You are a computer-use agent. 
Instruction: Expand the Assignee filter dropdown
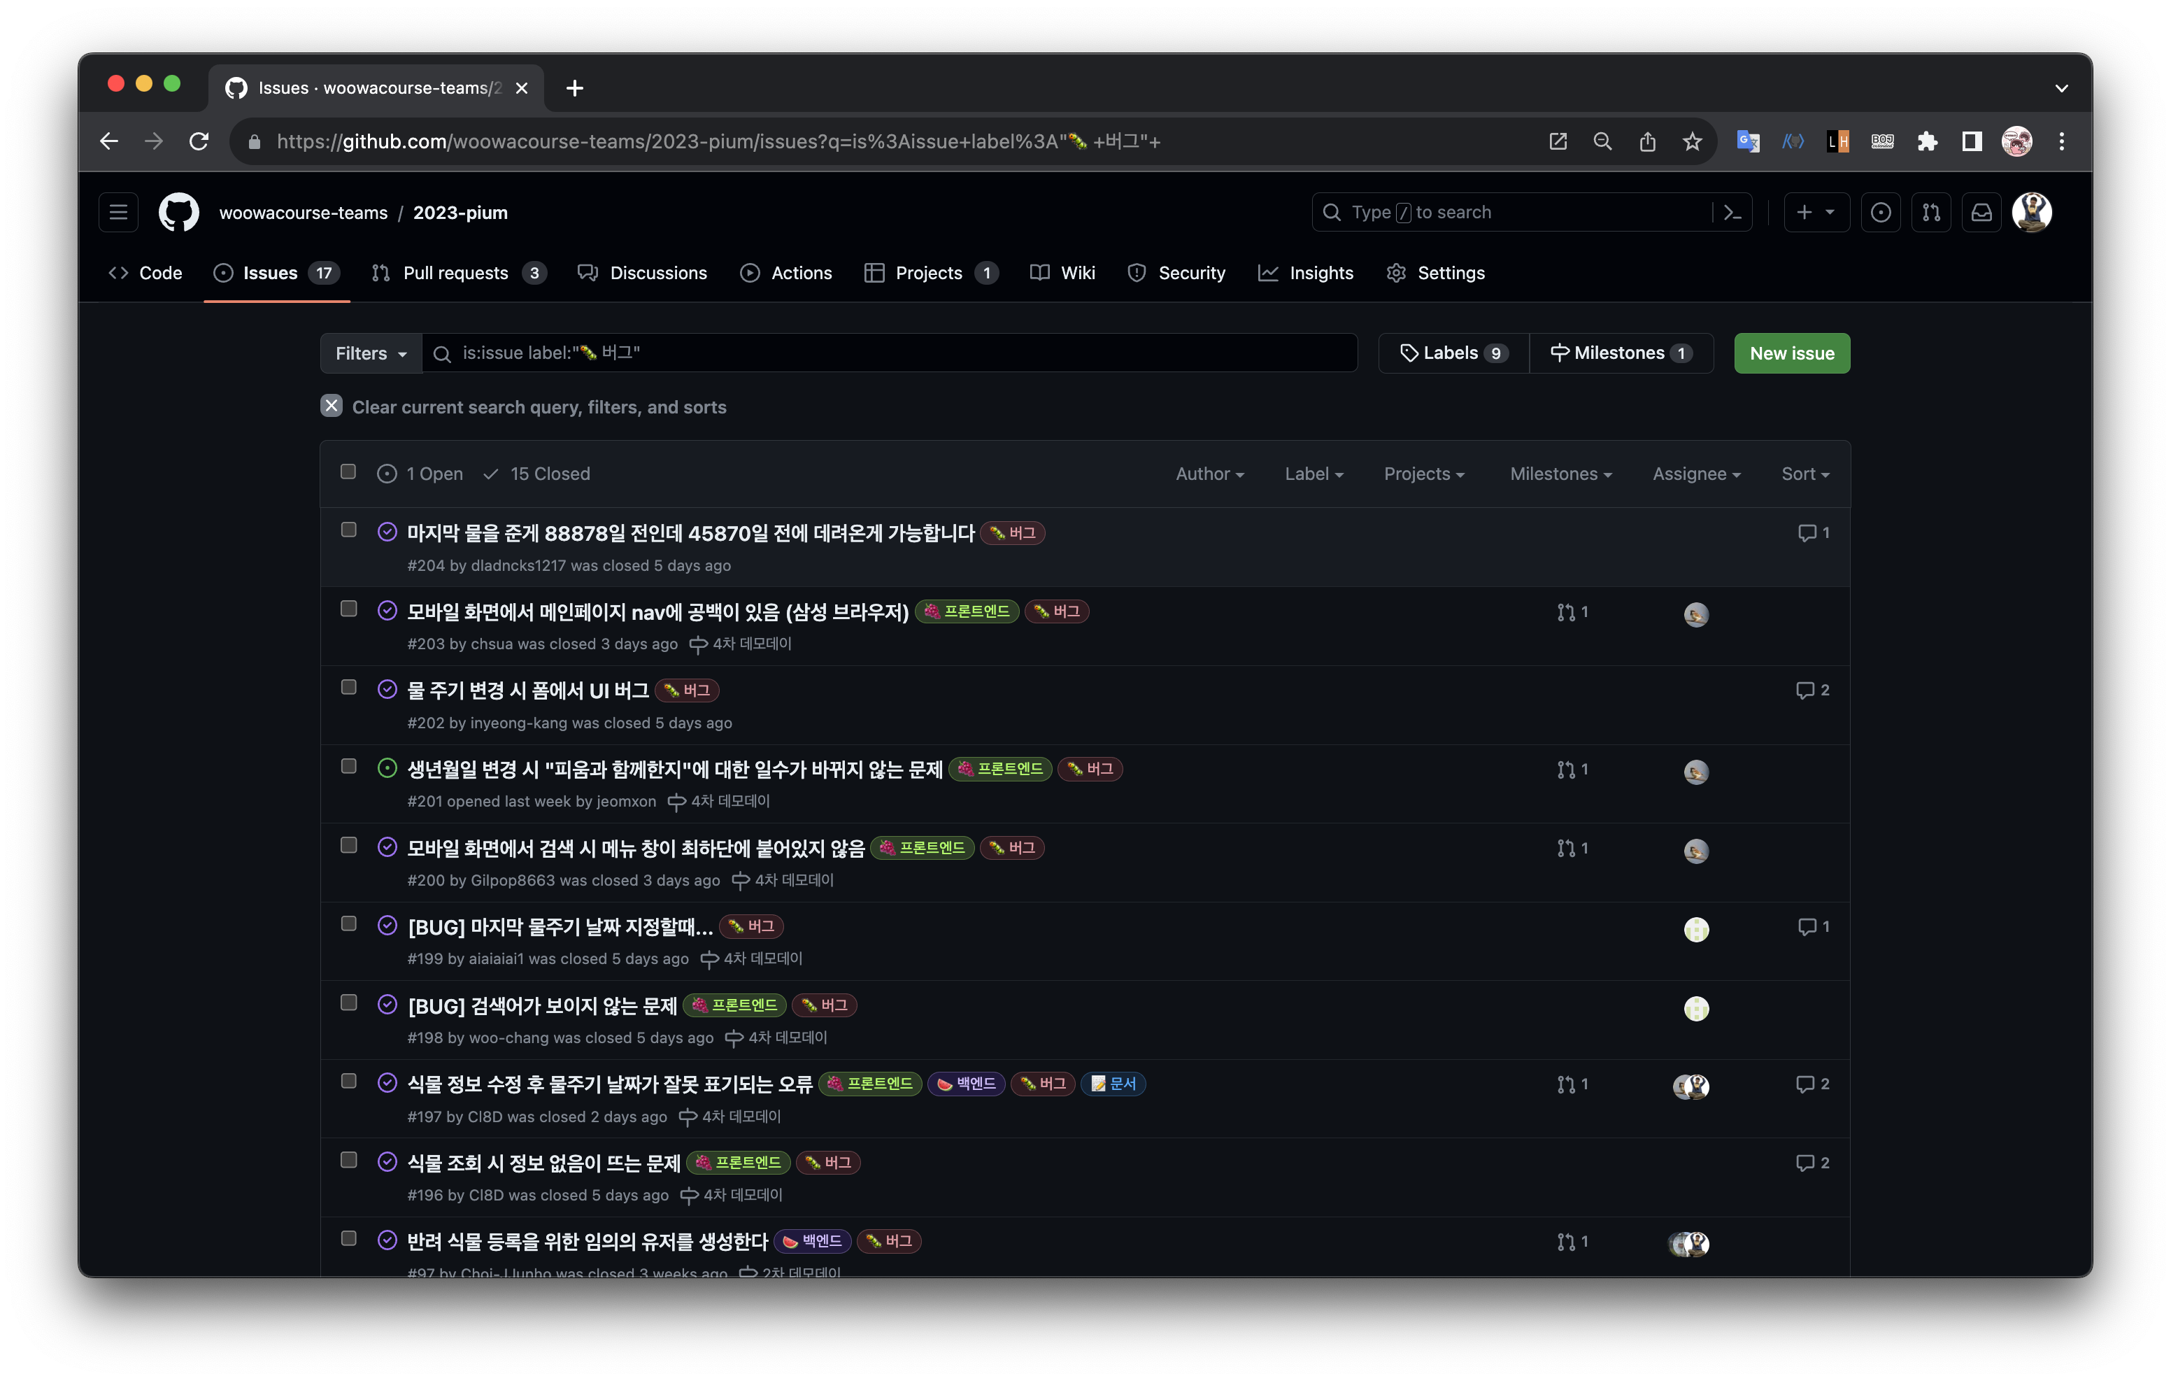(1695, 474)
